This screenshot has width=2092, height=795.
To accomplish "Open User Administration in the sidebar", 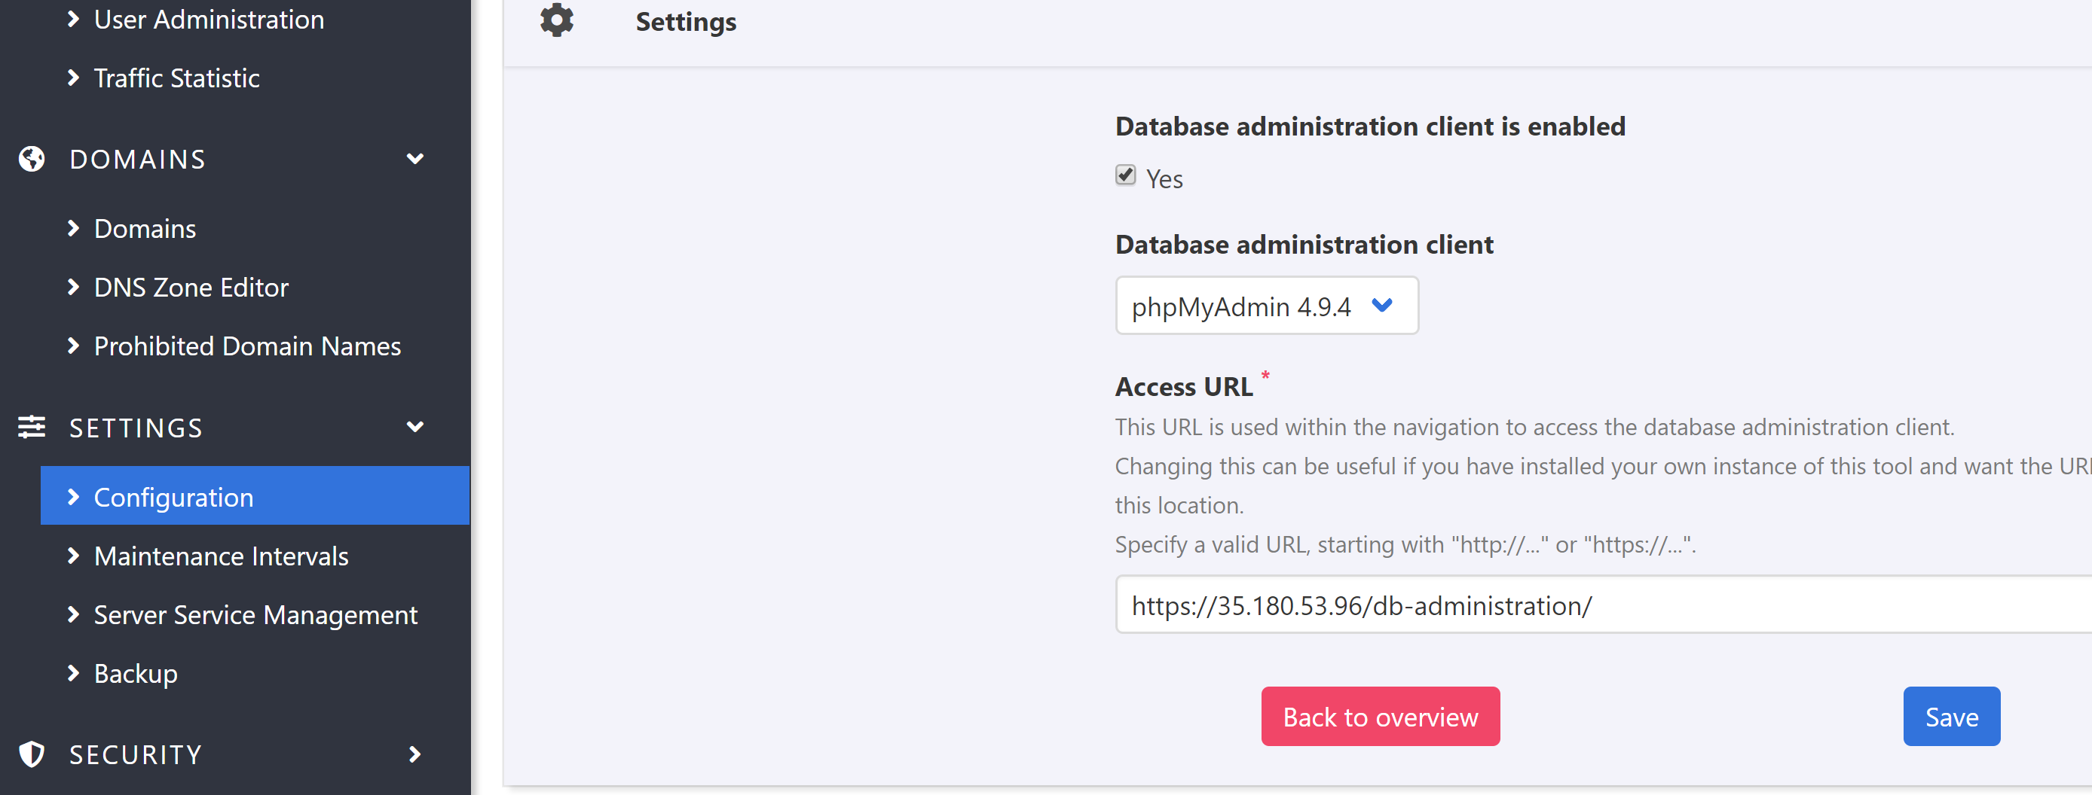I will click(209, 20).
